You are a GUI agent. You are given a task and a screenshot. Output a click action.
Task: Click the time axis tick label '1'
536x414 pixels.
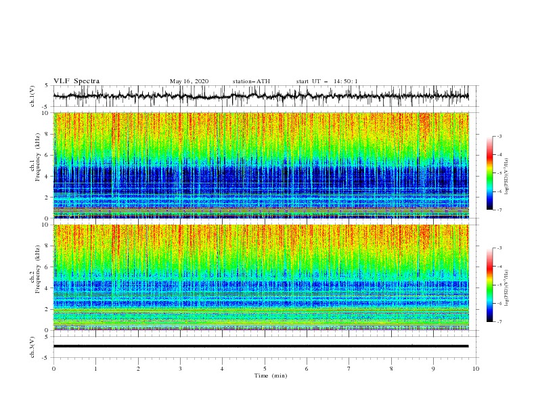[x=95, y=369]
